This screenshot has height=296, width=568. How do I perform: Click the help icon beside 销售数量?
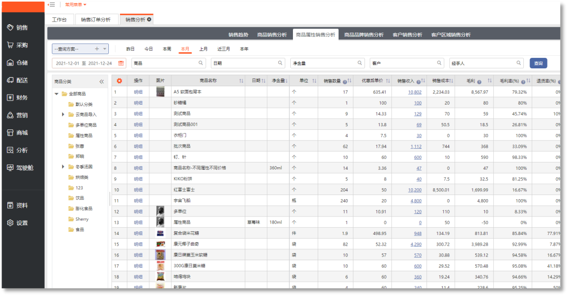[344, 81]
